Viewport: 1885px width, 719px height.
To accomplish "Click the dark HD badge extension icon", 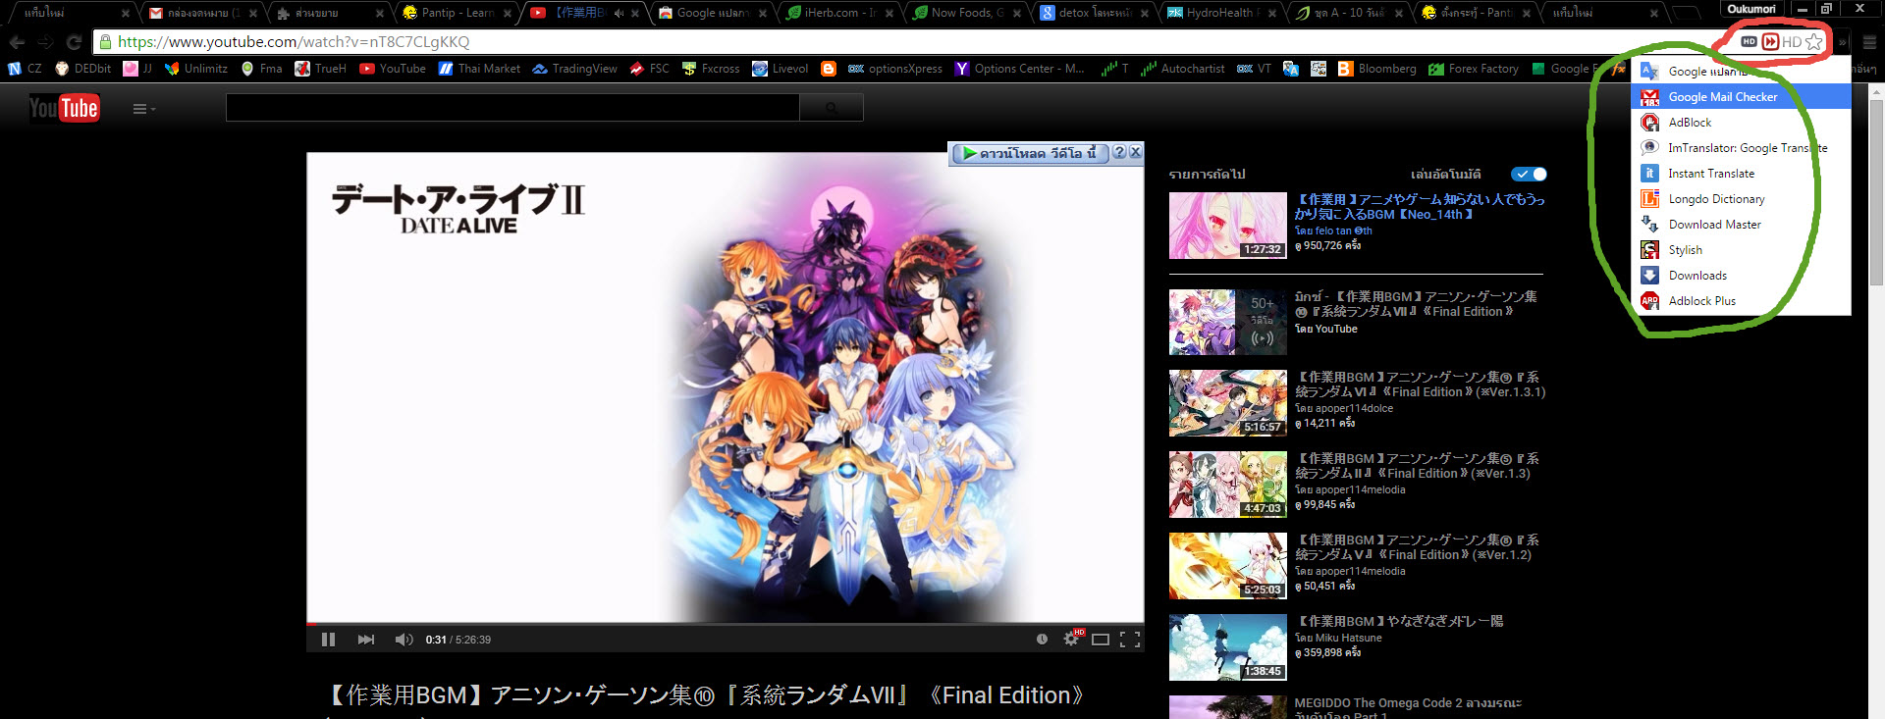I will 1749,42.
